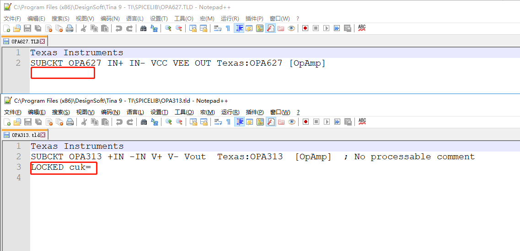Toggle file monitoring eye in OPA627 window
The image size is (520, 251).
pos(291,28)
